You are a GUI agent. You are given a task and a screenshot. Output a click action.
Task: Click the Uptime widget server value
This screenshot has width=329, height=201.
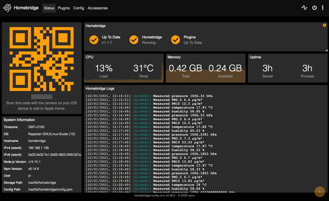tap(268, 68)
